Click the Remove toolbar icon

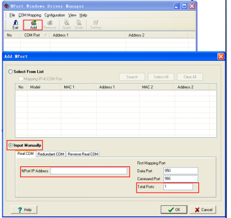(x=50, y=25)
